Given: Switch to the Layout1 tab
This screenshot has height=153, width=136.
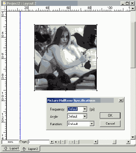Looking at the screenshot, I should pyautogui.click(x=11, y=148).
